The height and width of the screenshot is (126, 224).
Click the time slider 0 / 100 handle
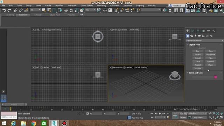[14, 105]
